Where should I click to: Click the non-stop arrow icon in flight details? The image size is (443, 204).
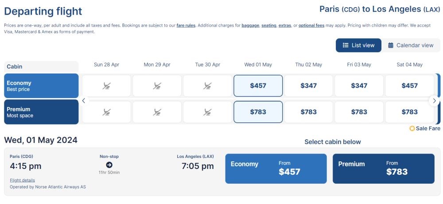pos(109,165)
